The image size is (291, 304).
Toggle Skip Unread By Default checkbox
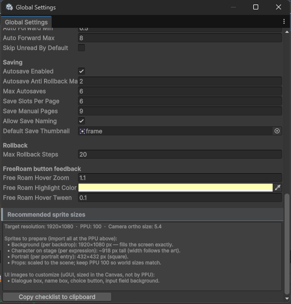click(81, 48)
